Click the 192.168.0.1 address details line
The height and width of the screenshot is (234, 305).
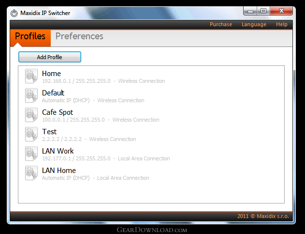point(103,81)
